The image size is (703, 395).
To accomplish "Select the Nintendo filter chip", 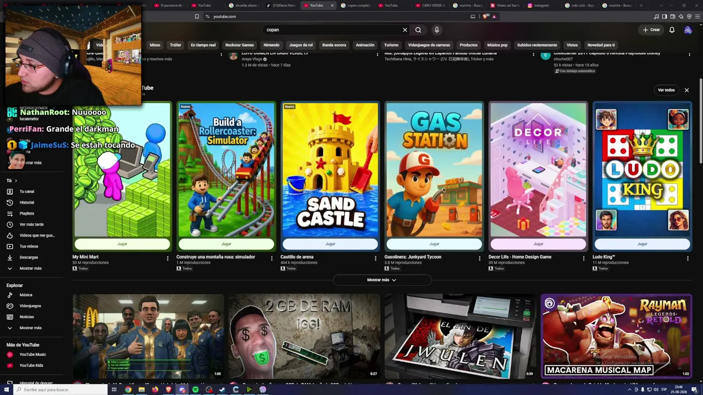I will 271,45.
